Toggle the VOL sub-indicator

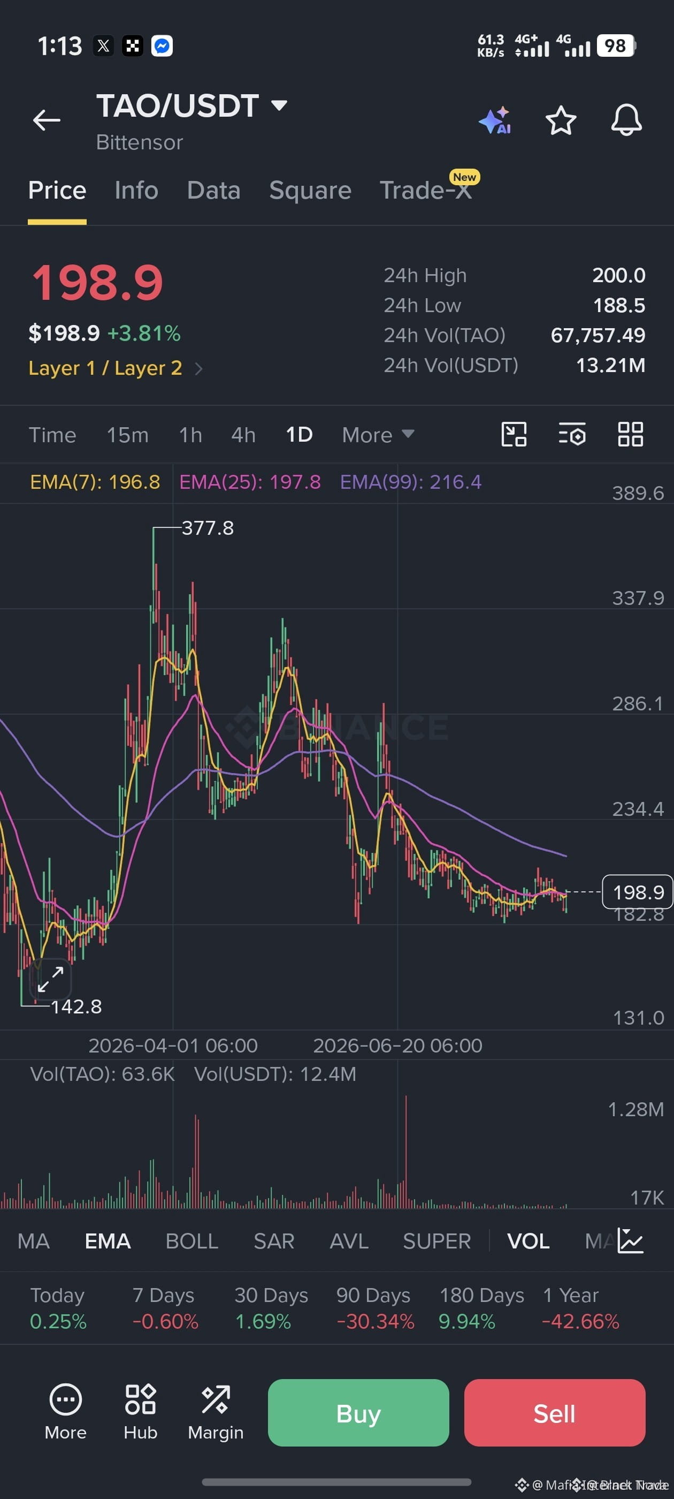[x=528, y=1240]
